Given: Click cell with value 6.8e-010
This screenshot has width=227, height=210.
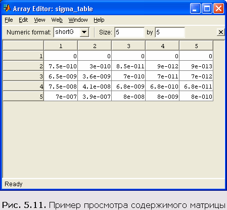Looking at the screenshot, I should coord(162,86).
